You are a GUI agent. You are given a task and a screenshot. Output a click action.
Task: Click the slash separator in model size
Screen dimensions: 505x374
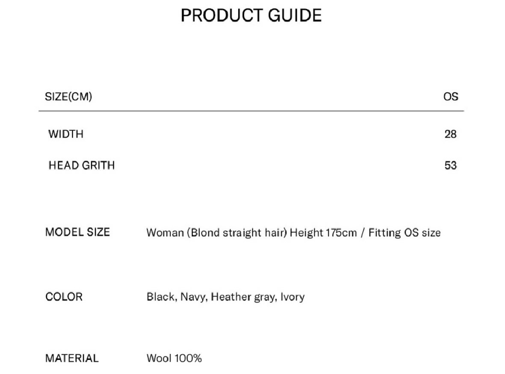point(363,233)
